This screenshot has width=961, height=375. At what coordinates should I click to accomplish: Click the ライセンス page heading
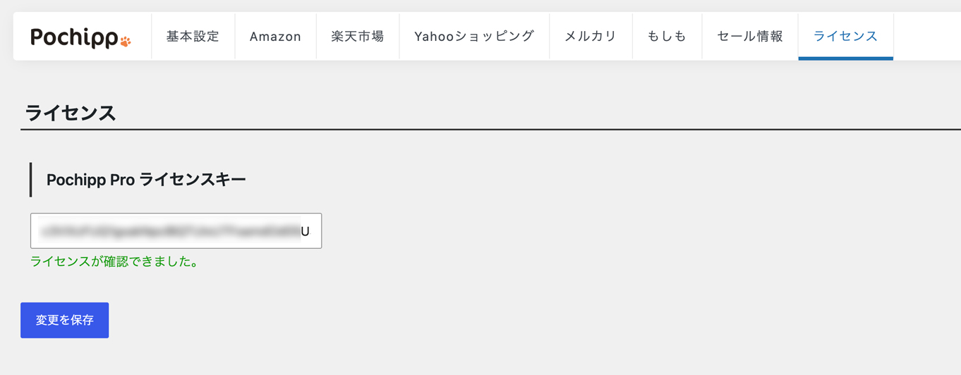(71, 113)
